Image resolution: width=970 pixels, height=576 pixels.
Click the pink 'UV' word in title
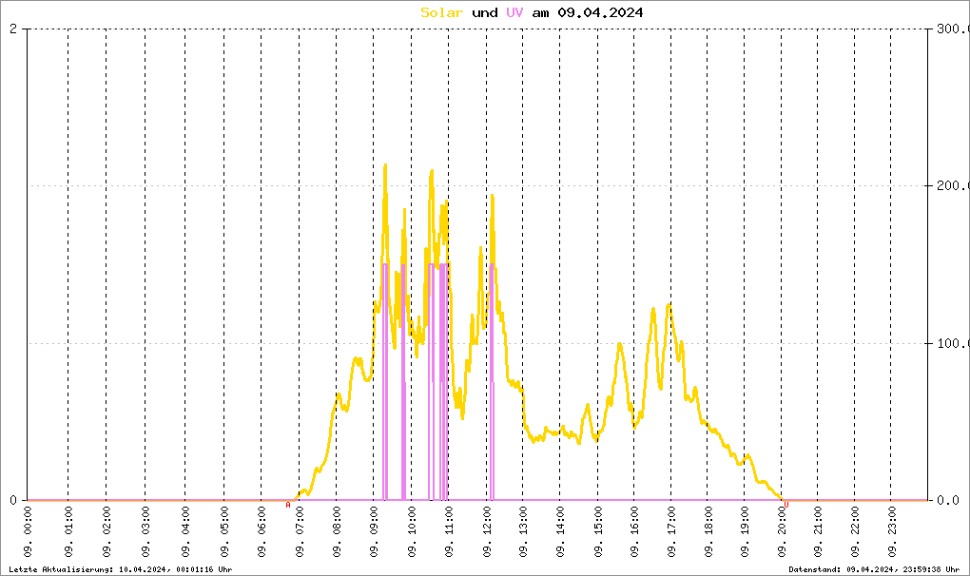514,12
